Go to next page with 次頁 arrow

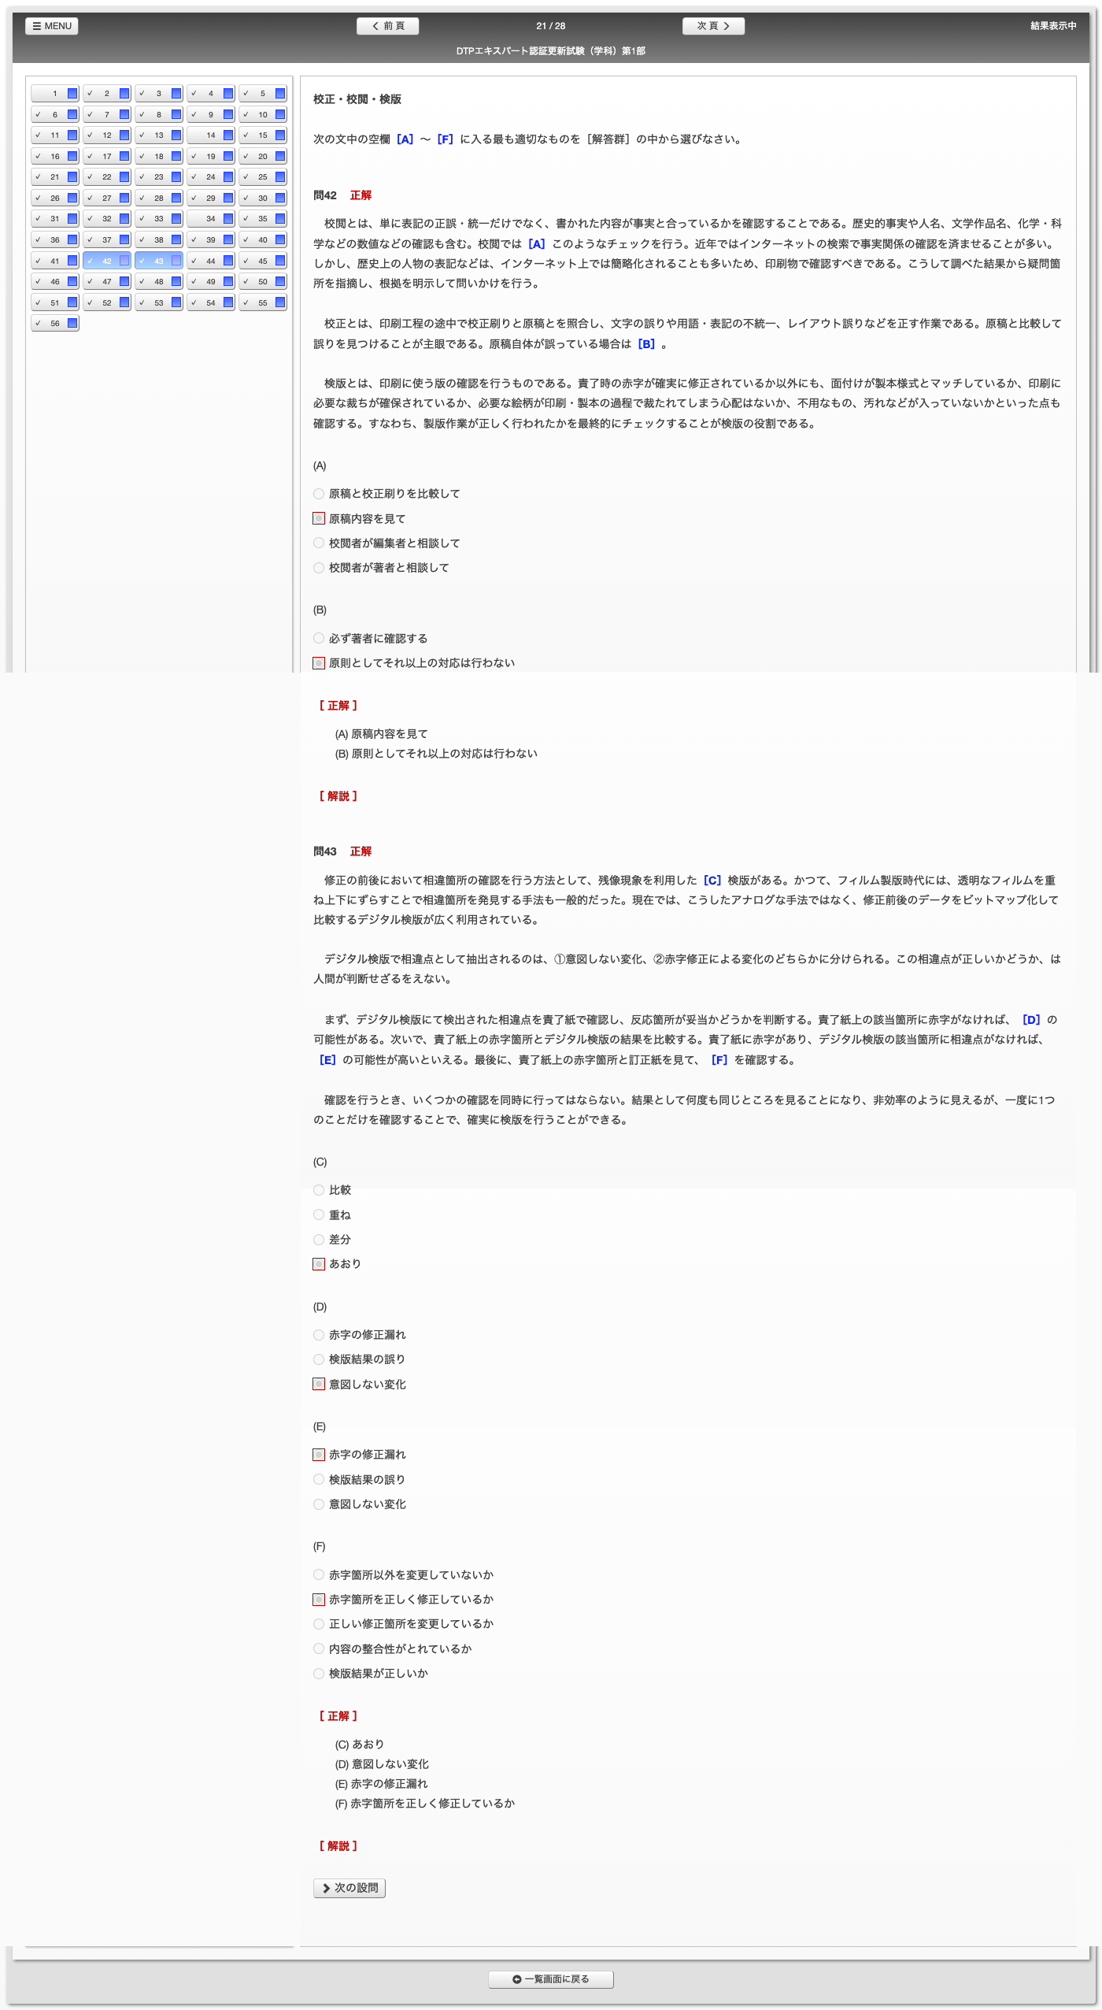click(x=713, y=26)
